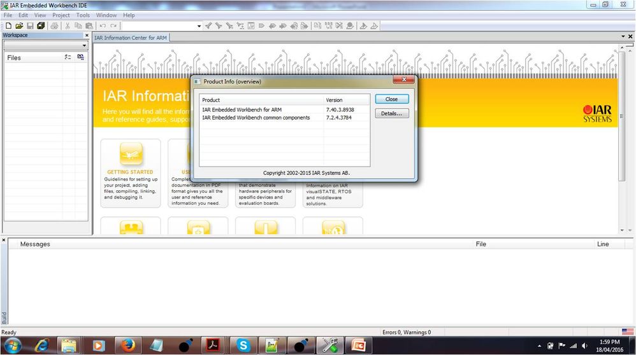Click the Product column header in dialog

tap(262, 100)
